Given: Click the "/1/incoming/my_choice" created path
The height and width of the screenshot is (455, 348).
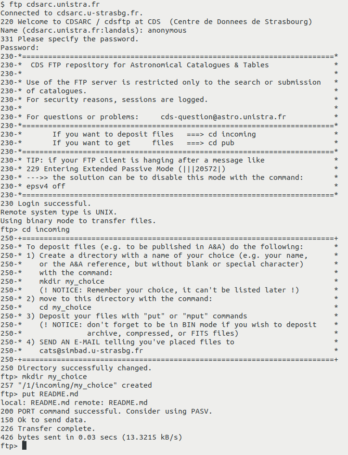Looking at the screenshot, I should (x=67, y=385).
